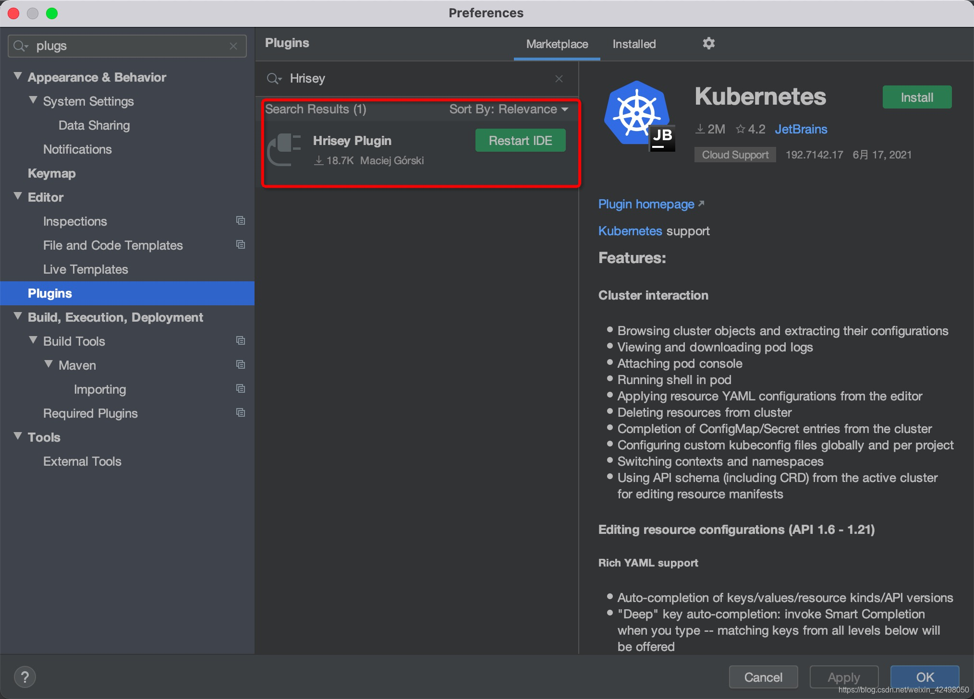This screenshot has width=974, height=699.
Task: Clear the plugs settings search box
Action: (233, 46)
